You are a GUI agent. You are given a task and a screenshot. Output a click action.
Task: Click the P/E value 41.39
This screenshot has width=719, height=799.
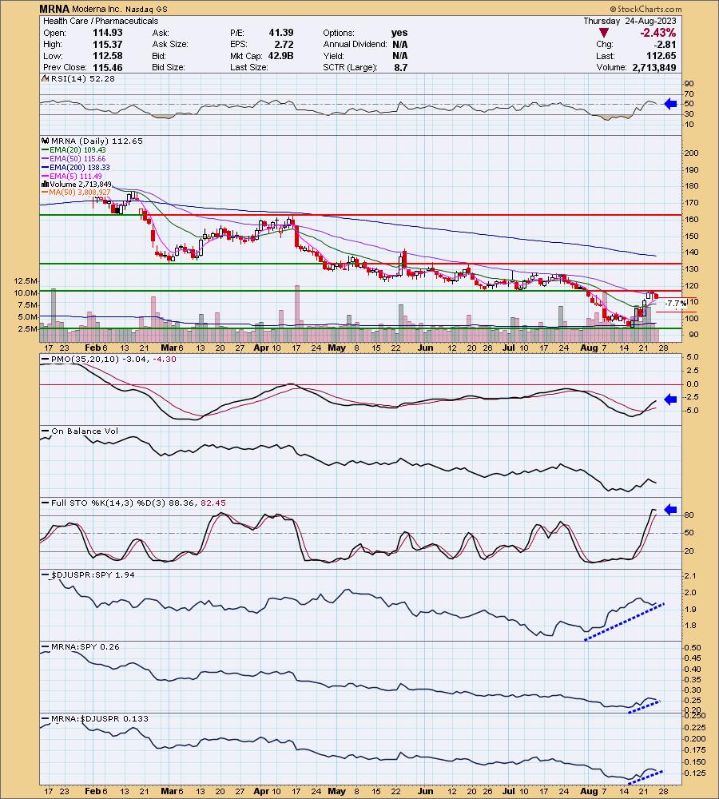(281, 33)
